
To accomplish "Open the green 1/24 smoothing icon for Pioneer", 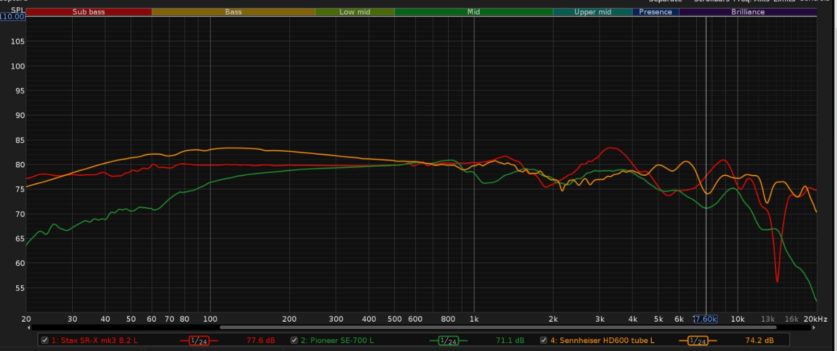I will tap(448, 341).
